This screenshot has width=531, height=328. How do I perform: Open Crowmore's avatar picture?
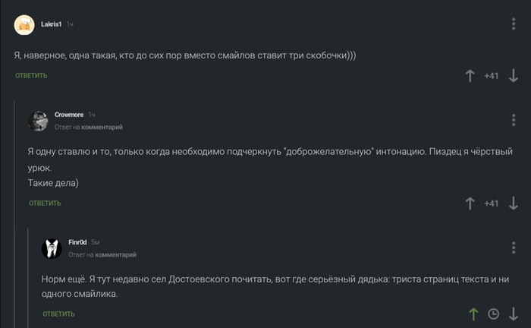pyautogui.click(x=39, y=120)
